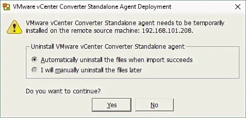Click the "I will manually uninstall" label text

[91, 70]
